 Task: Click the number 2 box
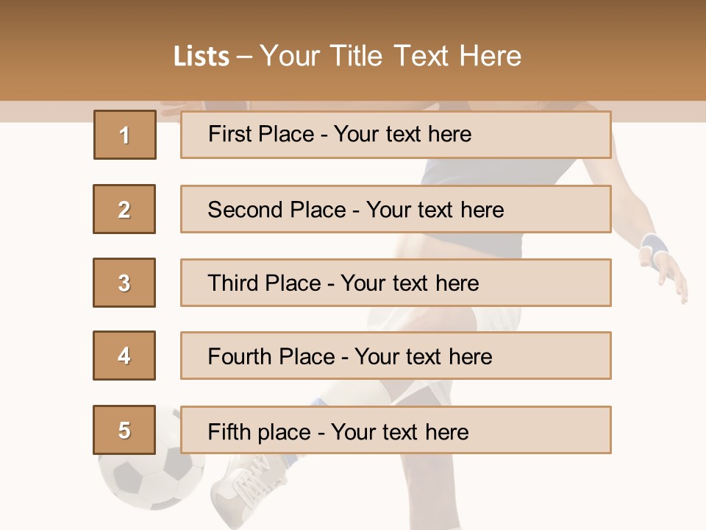tap(124, 209)
